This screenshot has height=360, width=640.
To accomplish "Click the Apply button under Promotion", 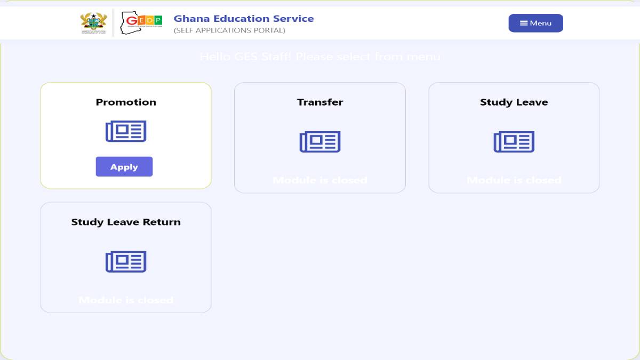I will 124,166.
